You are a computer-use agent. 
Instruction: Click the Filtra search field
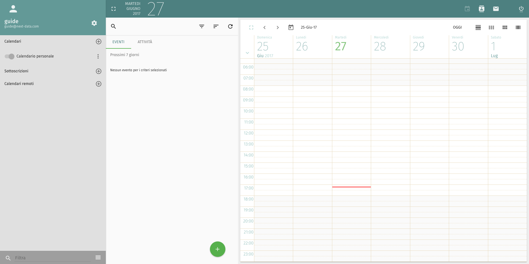(x=53, y=258)
